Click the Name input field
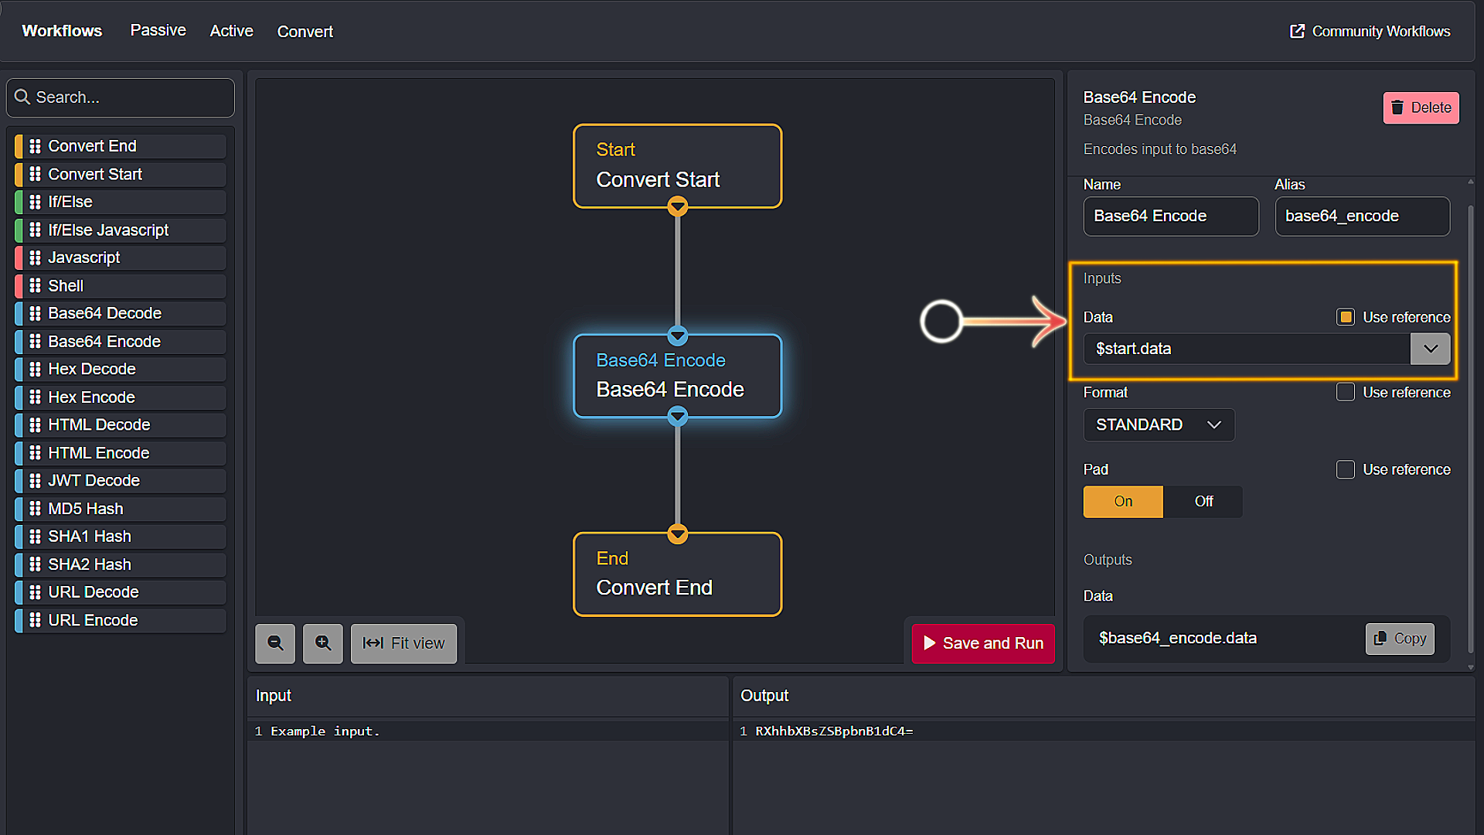The height and width of the screenshot is (835, 1484). pyautogui.click(x=1170, y=215)
